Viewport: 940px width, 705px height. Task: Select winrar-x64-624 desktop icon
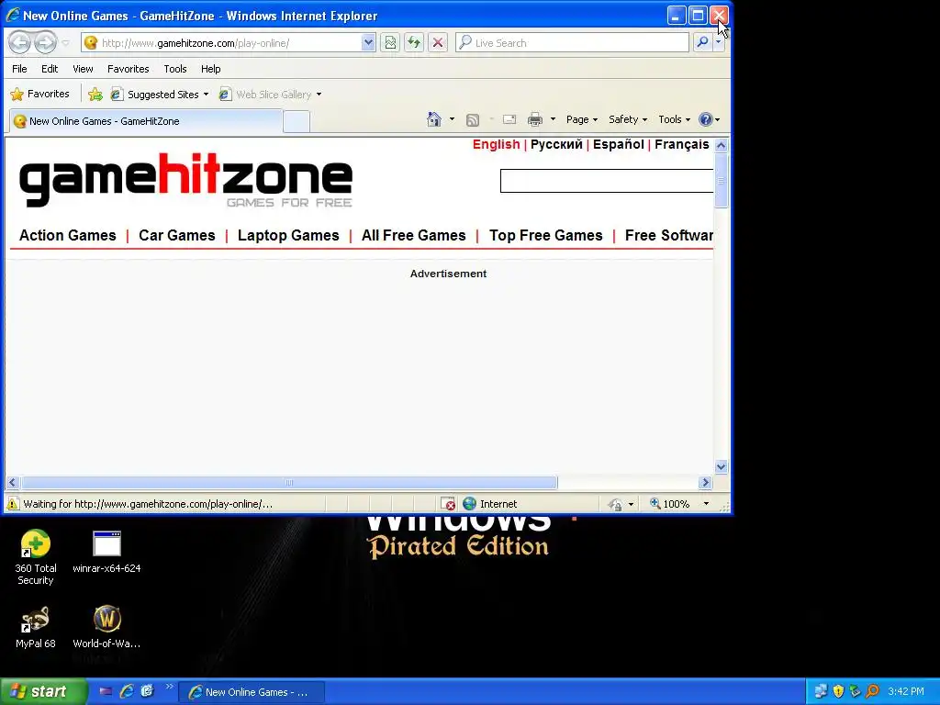tap(106, 552)
